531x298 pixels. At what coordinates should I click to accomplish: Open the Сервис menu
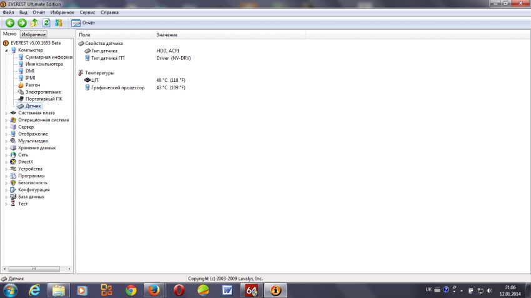tap(87, 12)
